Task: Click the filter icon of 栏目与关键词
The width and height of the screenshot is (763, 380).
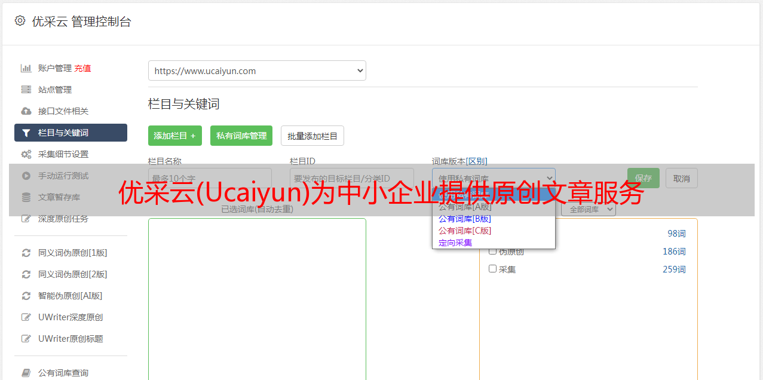Action: [x=26, y=133]
